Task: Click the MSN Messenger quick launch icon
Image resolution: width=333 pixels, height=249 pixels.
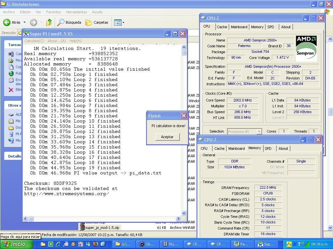Action: tap(88, 244)
